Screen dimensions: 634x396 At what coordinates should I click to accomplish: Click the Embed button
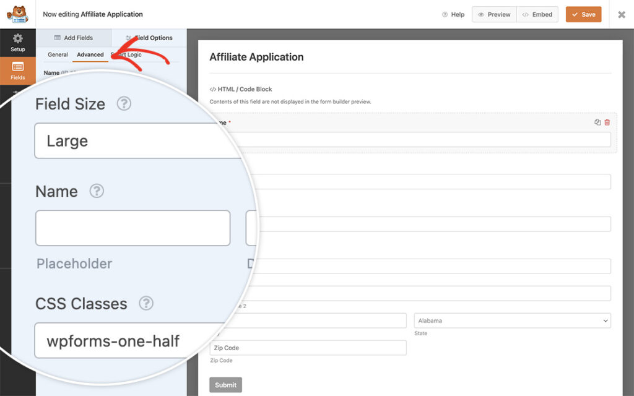point(537,14)
